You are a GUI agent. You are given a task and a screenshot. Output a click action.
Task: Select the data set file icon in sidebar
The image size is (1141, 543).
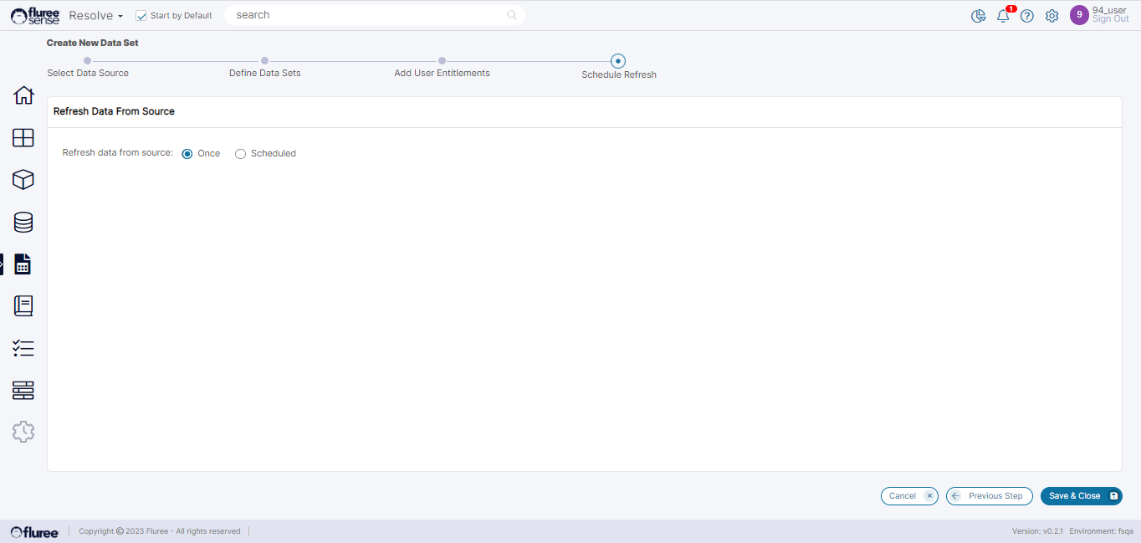point(23,264)
